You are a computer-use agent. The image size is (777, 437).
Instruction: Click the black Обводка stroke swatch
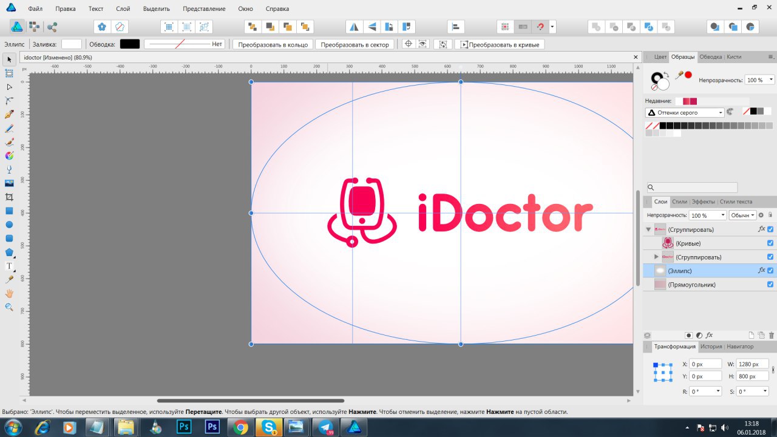(x=129, y=44)
